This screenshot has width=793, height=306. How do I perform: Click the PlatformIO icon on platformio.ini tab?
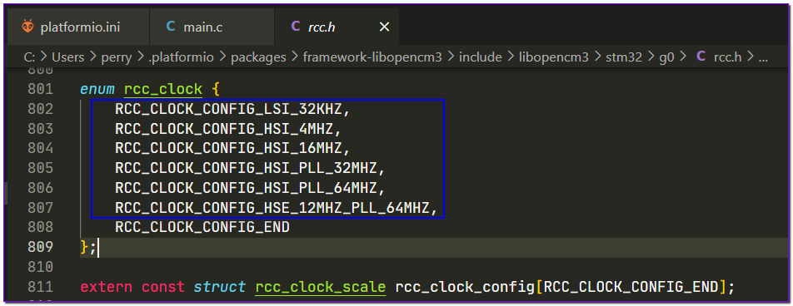tap(27, 27)
